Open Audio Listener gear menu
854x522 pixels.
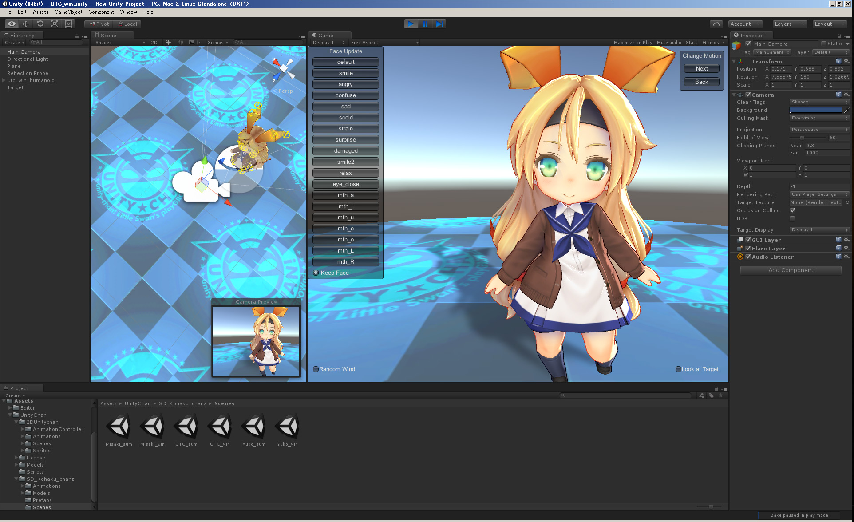coord(846,257)
